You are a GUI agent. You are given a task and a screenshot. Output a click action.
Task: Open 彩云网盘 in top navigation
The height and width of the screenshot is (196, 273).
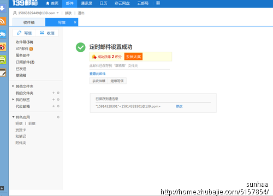(122, 3)
